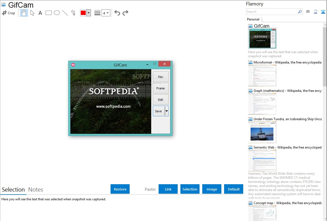Select the text annotation tool
This screenshot has height=221, width=327.
[x=40, y=13]
